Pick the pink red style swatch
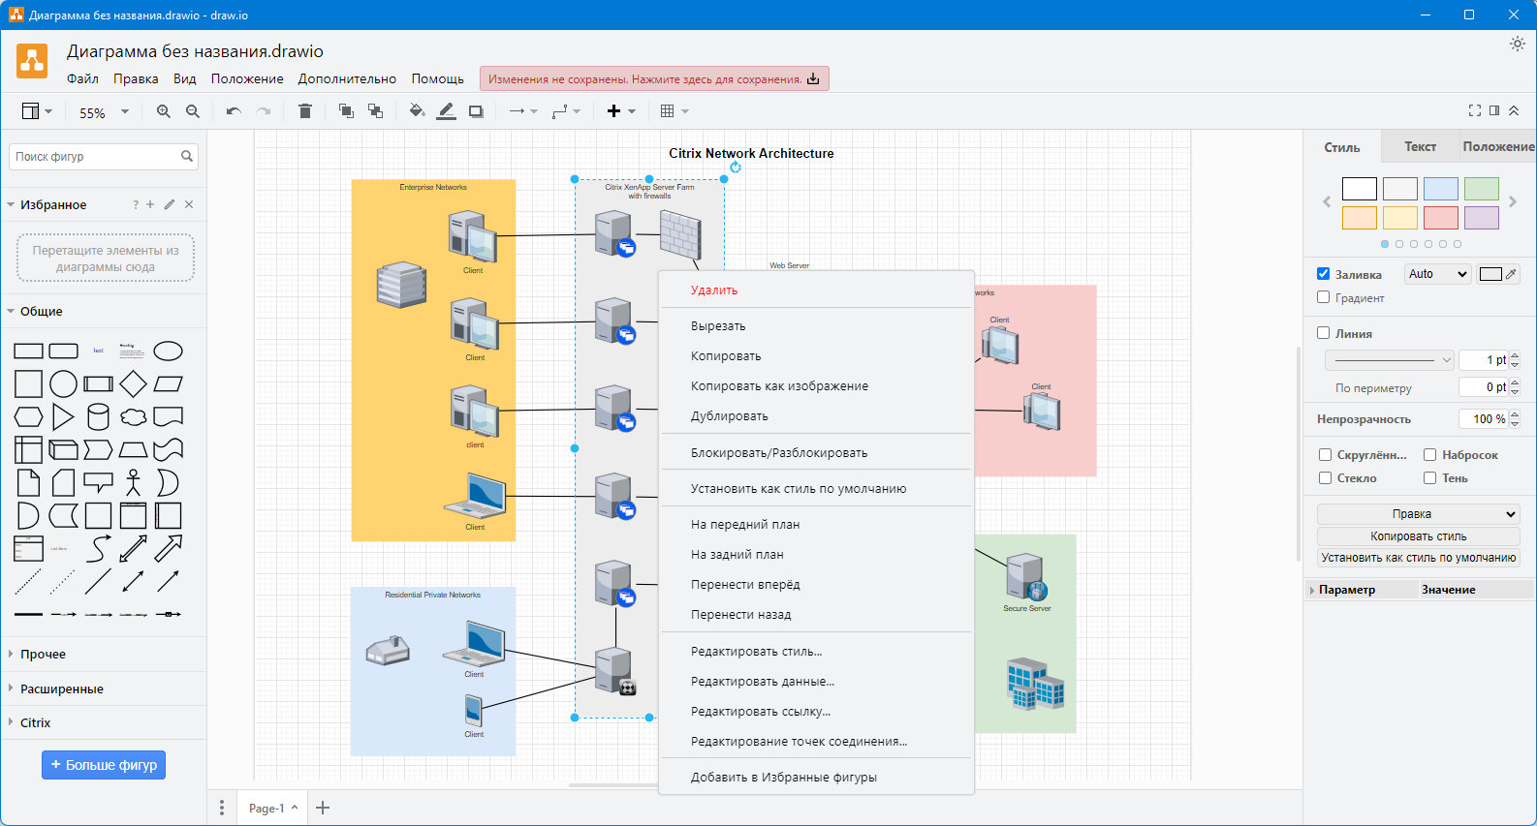Image resolution: width=1537 pixels, height=826 pixels. (x=1440, y=218)
